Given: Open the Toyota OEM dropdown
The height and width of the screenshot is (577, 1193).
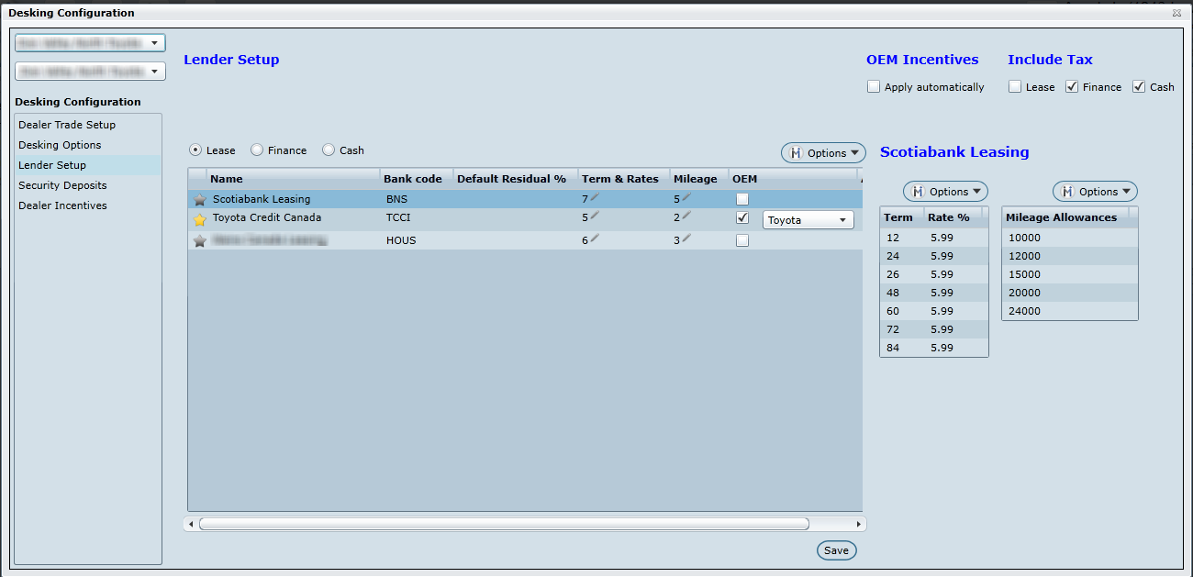Looking at the screenshot, I should pos(808,220).
